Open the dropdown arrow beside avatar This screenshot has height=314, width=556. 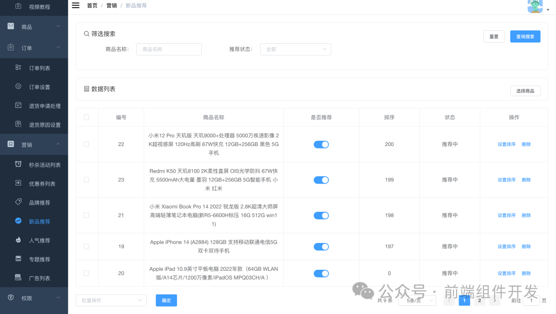pyautogui.click(x=548, y=10)
